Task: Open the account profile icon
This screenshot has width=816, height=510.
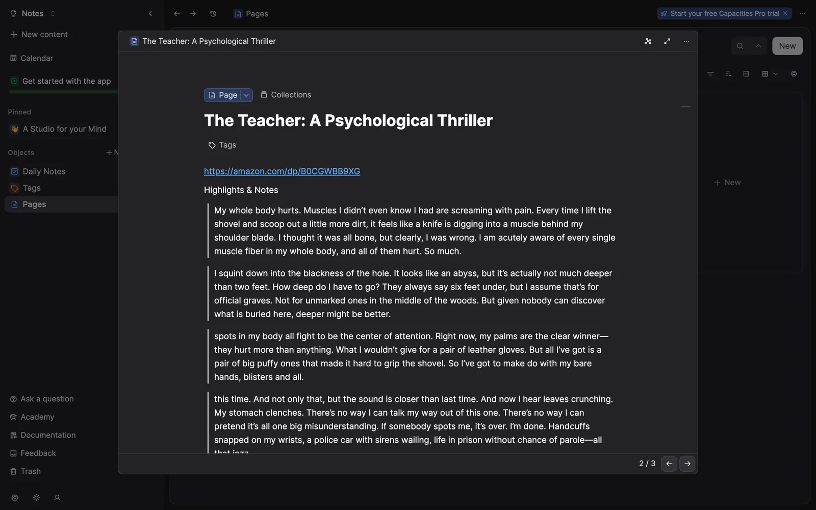Action: pos(57,498)
